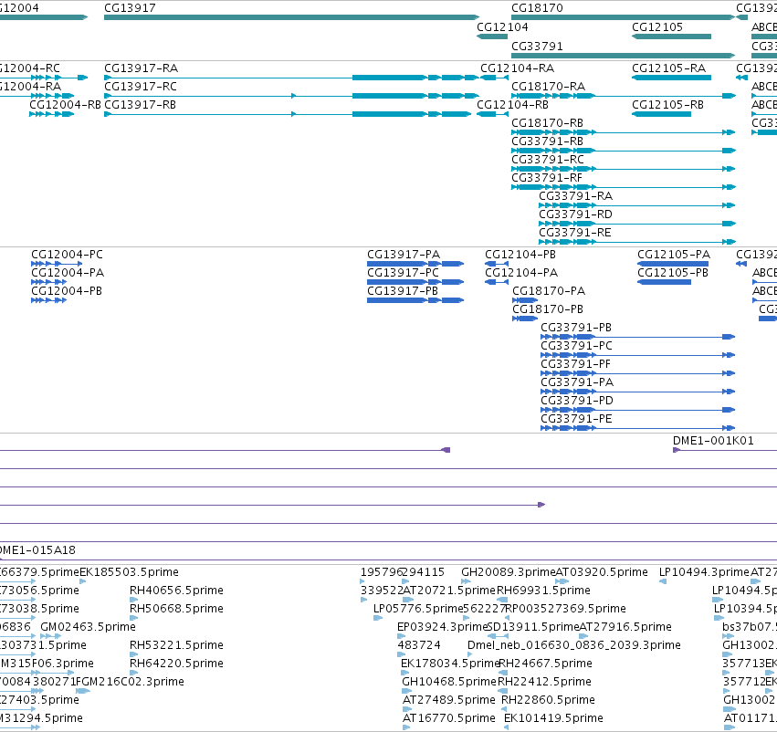Select the long teal bar under CG33791
Viewport: 777px width, 732px height.
pyautogui.click(x=624, y=56)
